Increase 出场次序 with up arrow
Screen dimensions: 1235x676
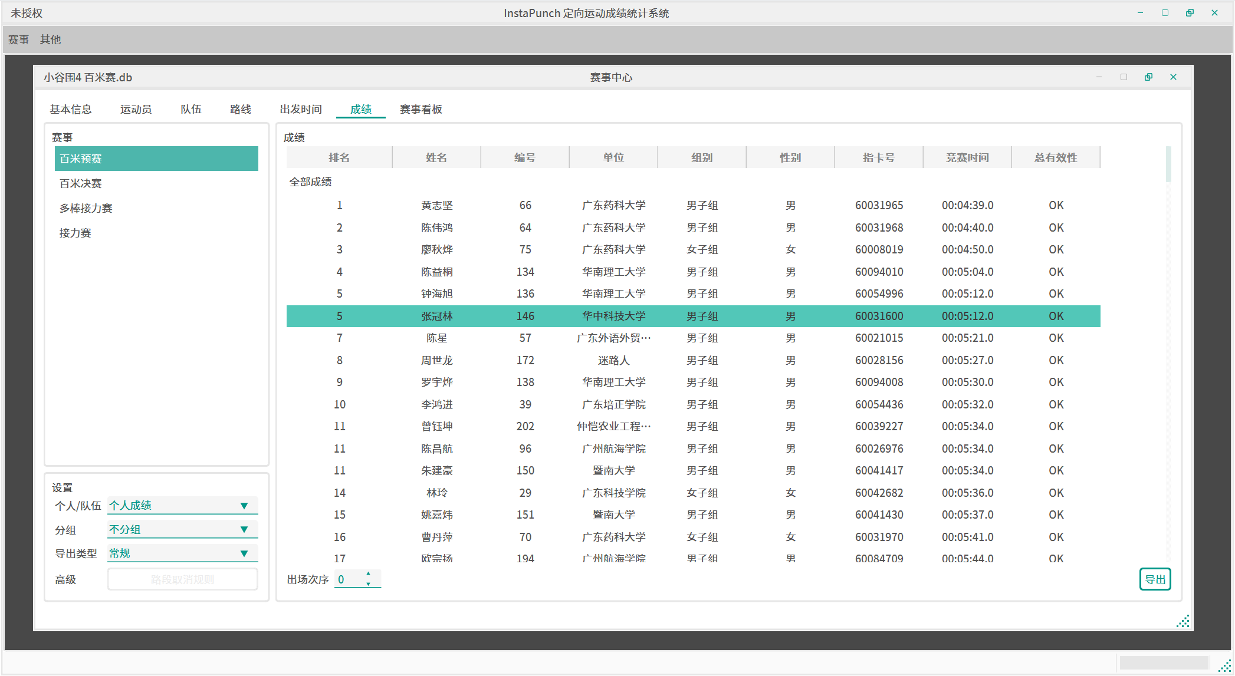click(369, 573)
